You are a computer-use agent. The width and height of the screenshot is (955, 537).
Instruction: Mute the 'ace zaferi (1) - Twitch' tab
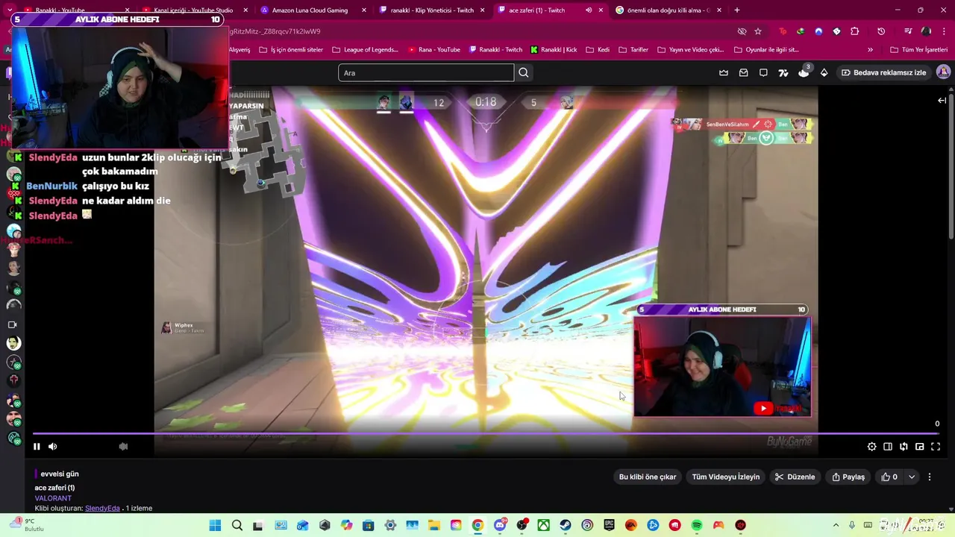(x=589, y=10)
